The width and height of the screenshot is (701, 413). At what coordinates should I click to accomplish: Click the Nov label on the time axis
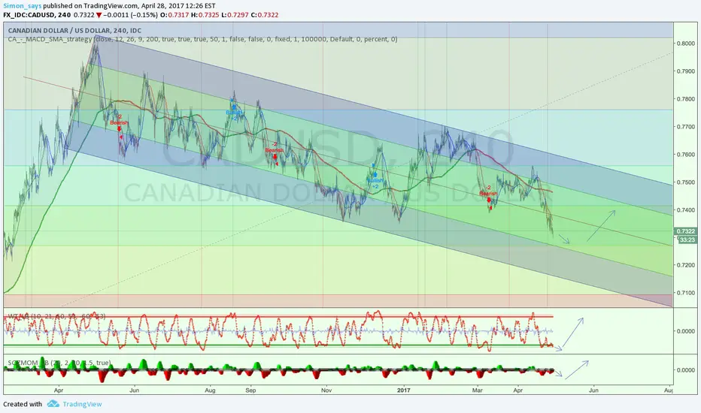(326, 390)
